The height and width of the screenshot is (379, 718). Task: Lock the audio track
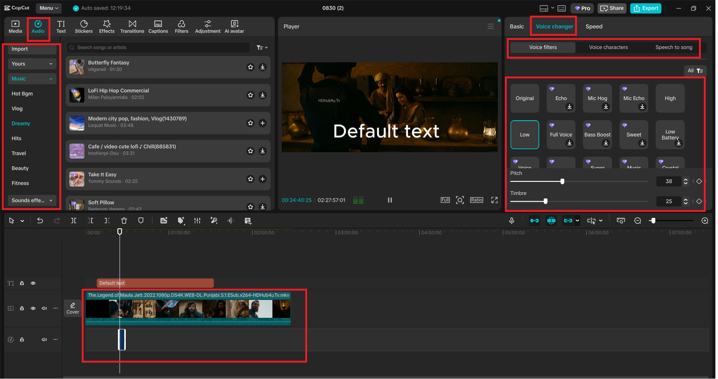(x=22, y=340)
